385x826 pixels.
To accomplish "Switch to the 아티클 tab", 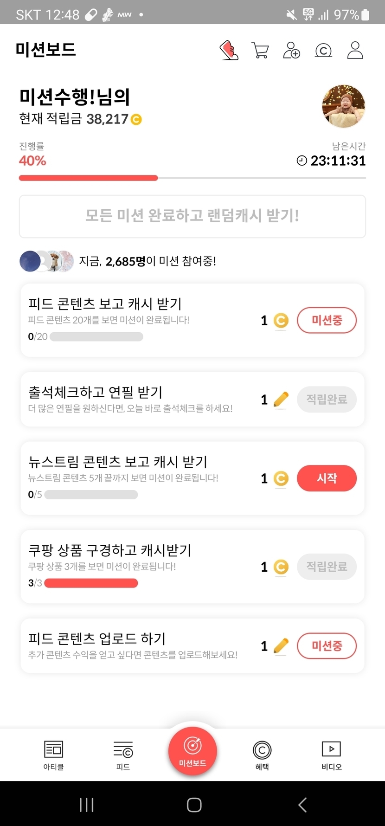I will pyautogui.click(x=53, y=755).
